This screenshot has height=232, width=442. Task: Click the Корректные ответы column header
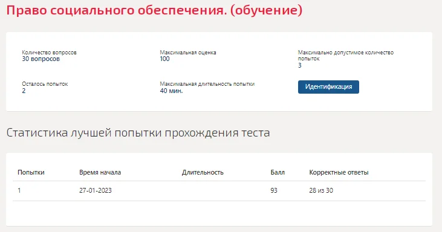[x=339, y=172]
